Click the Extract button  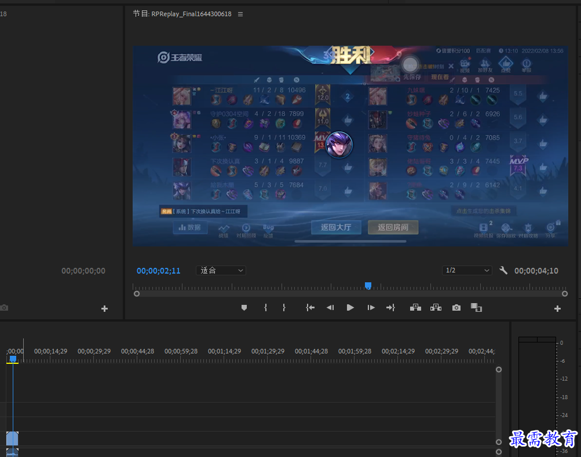click(x=436, y=308)
